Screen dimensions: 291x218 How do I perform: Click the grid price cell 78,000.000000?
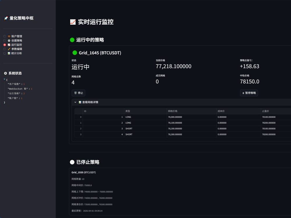pyautogui.click(x=191, y=117)
